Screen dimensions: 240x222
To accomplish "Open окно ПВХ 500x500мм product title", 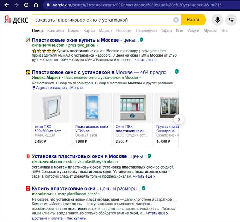I will tap(50, 129).
